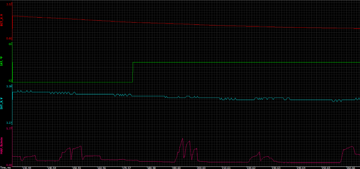Click the 3.38 maximum on IAT_V axis

[9, 86]
